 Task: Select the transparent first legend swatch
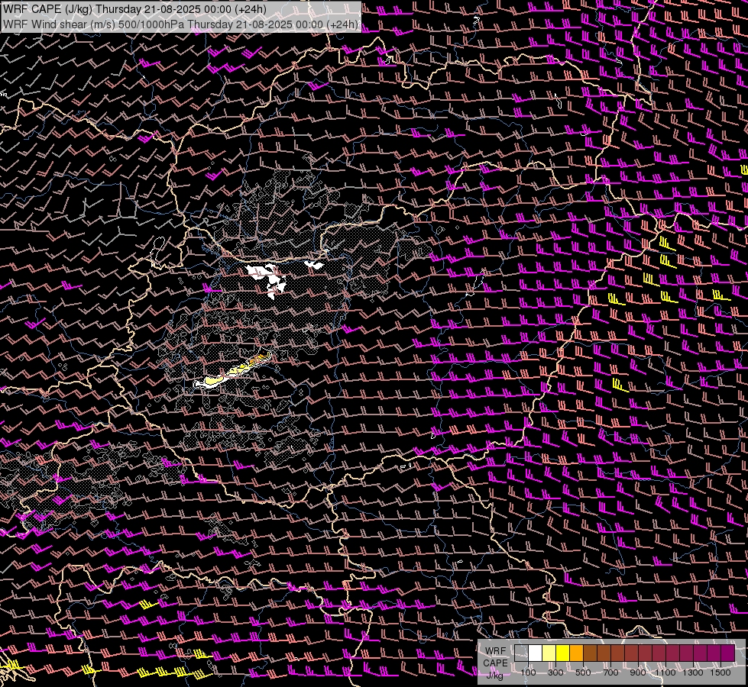(521, 653)
